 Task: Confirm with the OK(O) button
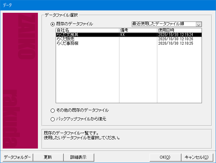165,157
